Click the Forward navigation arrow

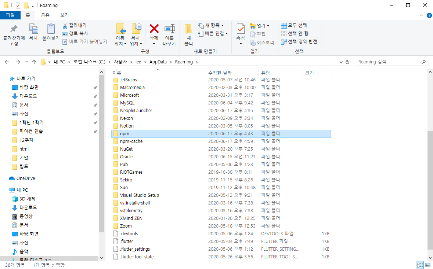coord(18,62)
